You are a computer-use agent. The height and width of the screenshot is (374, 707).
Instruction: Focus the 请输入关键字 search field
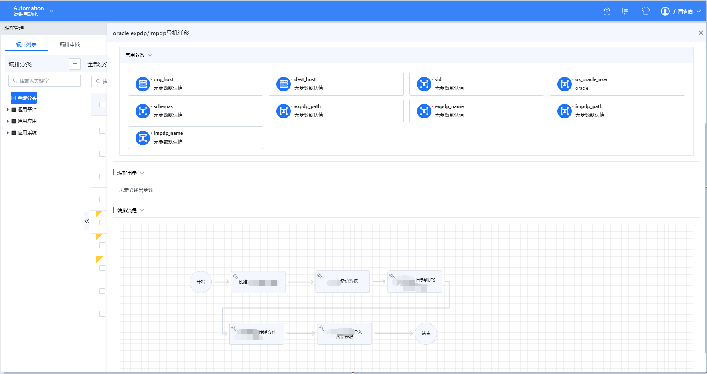click(x=45, y=81)
